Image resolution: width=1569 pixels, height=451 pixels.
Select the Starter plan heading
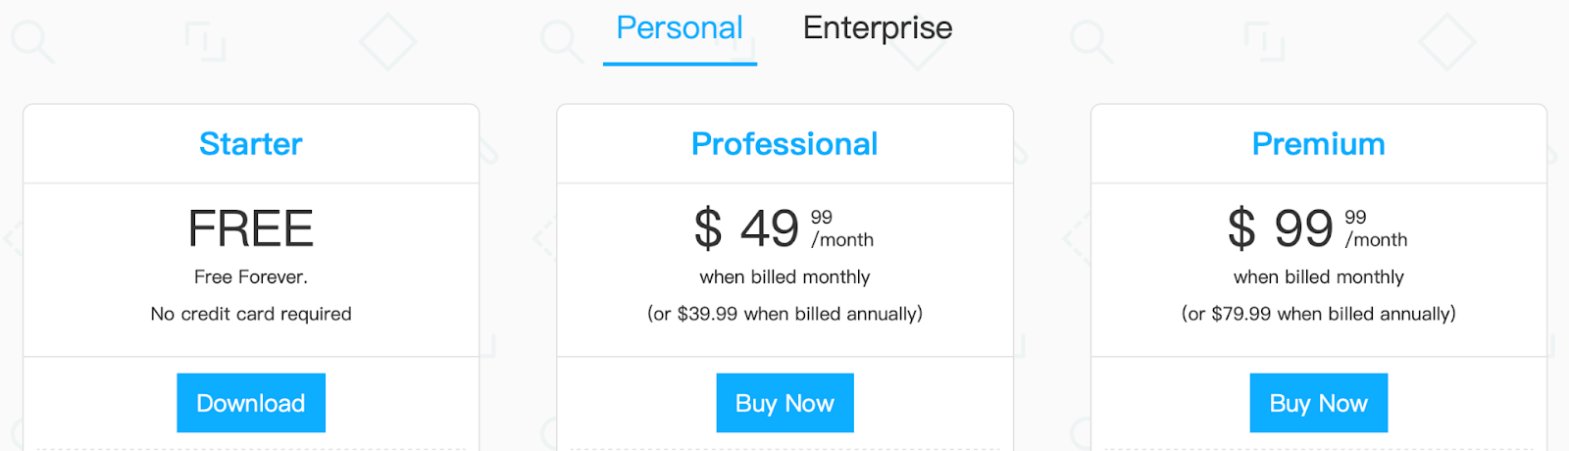click(251, 144)
